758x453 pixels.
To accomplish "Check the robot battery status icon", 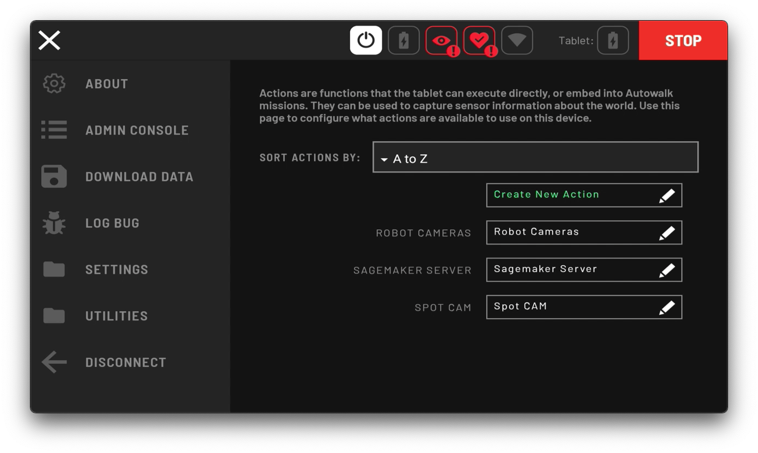I will 404,40.
